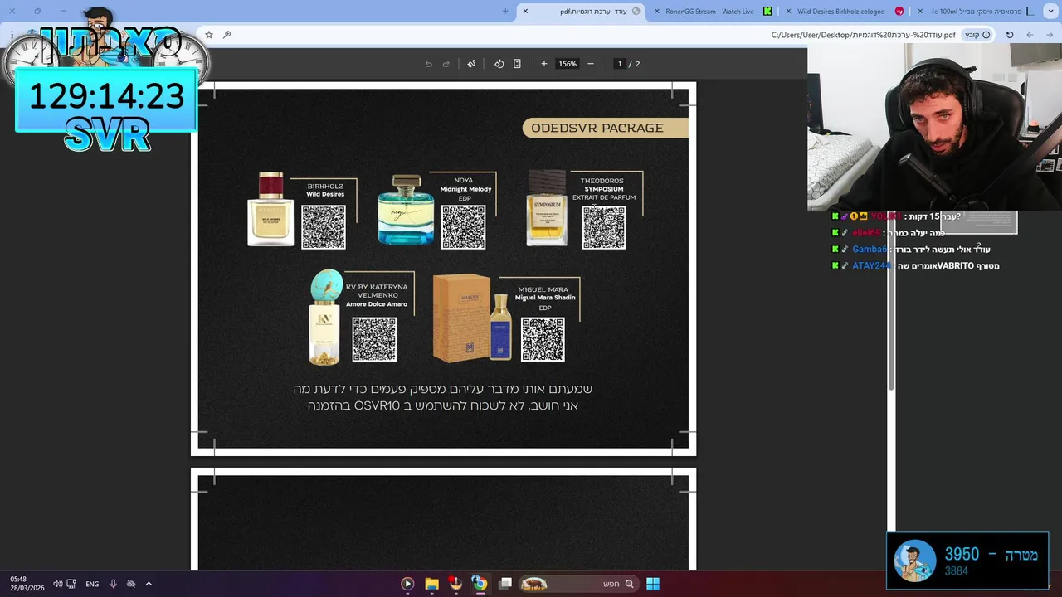The width and height of the screenshot is (1062, 597).
Task: Open Task View from the taskbar
Action: pyautogui.click(x=505, y=584)
